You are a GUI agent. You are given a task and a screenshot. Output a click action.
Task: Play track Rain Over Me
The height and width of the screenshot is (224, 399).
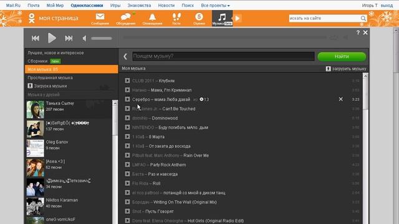tap(127, 155)
